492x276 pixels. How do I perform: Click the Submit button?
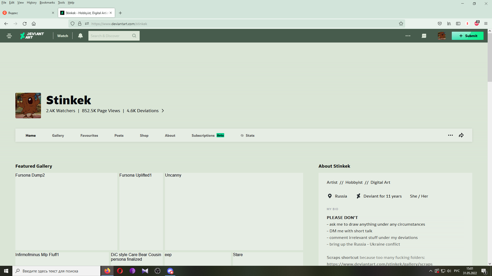click(467, 36)
